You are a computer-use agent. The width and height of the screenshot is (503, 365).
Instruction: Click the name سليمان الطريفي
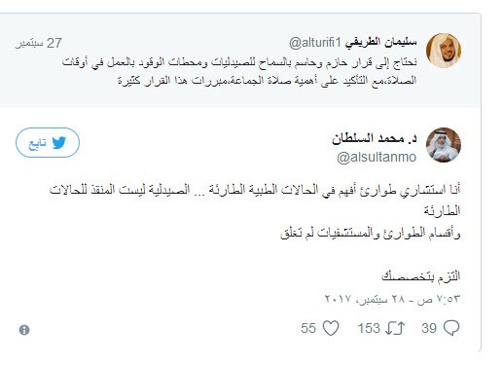pos(380,43)
